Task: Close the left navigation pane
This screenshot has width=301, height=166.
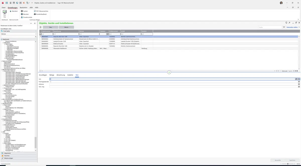Action: pos(35,23)
